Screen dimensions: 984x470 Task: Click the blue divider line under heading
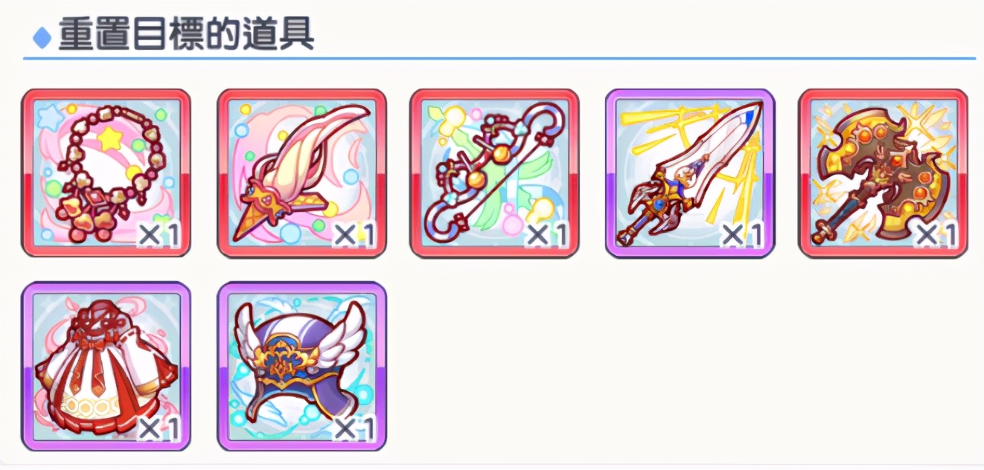[499, 57]
